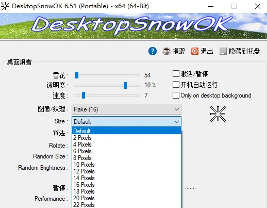Image resolution: width=267 pixels, height=208 pixels.
Task: Enable 开机自动运行 autostart checkbox
Action: (176, 85)
